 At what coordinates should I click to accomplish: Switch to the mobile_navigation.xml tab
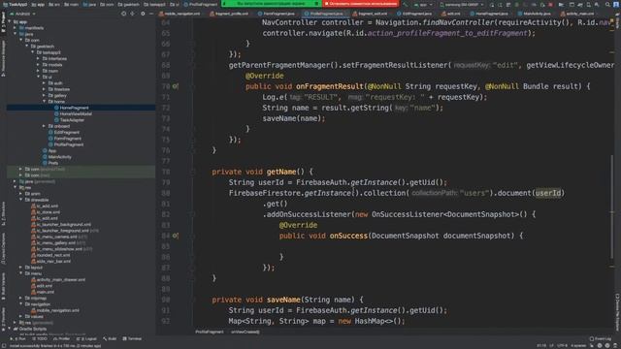(x=180, y=14)
